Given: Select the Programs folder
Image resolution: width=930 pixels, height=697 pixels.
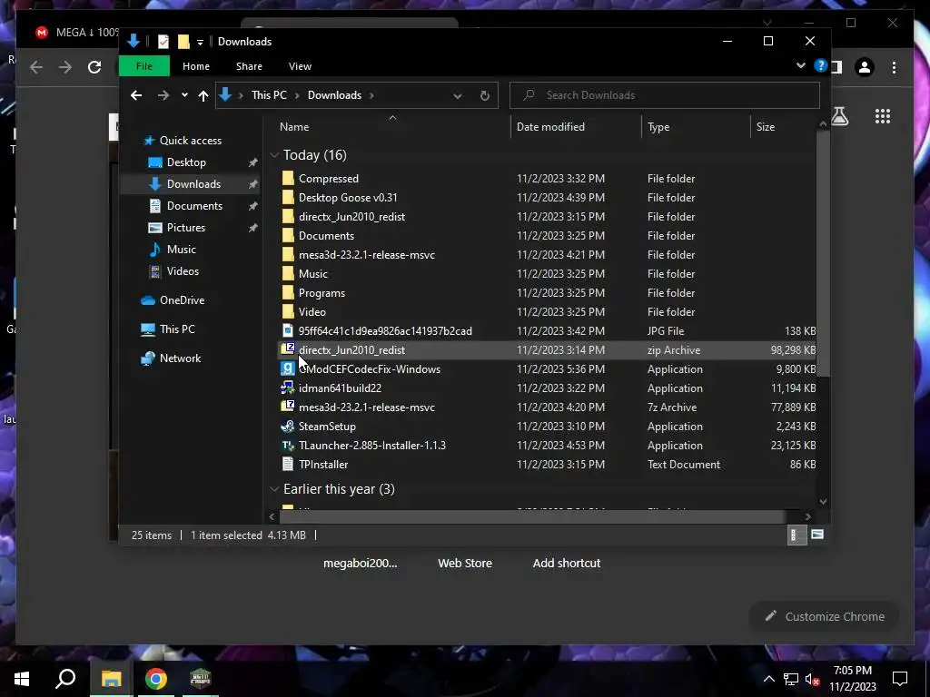Looking at the screenshot, I should click(322, 293).
